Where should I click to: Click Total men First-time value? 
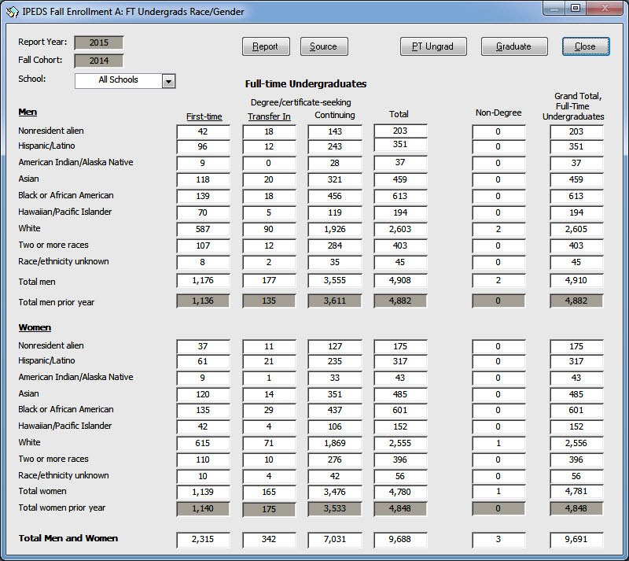[x=203, y=280]
